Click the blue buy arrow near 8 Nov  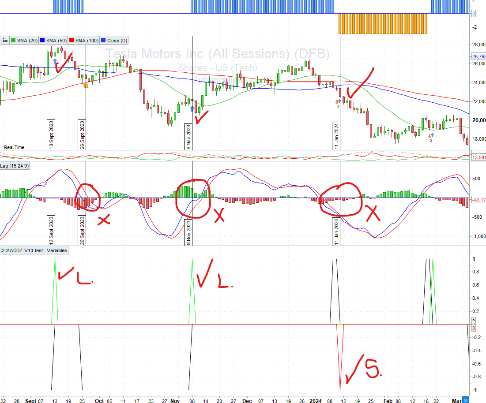(192, 108)
